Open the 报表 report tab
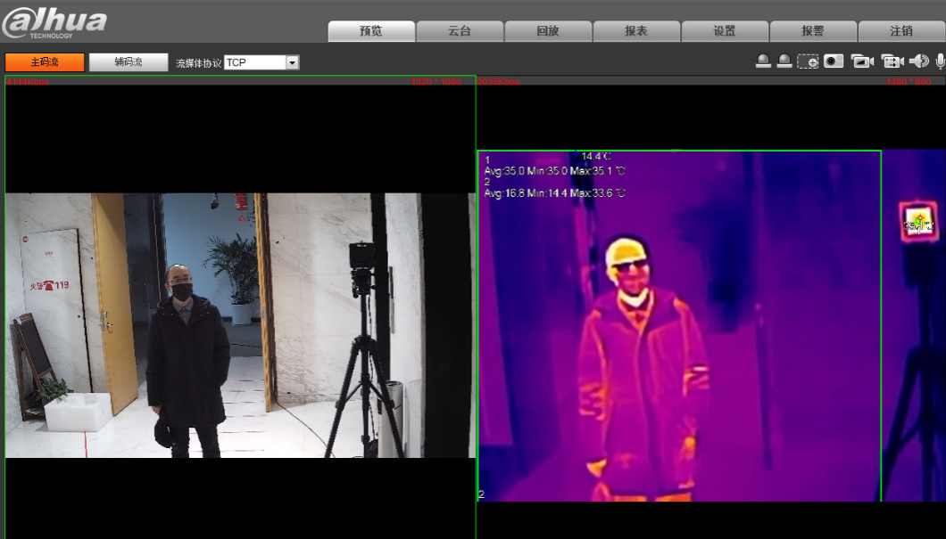Image resolution: width=946 pixels, height=539 pixels. (636, 31)
